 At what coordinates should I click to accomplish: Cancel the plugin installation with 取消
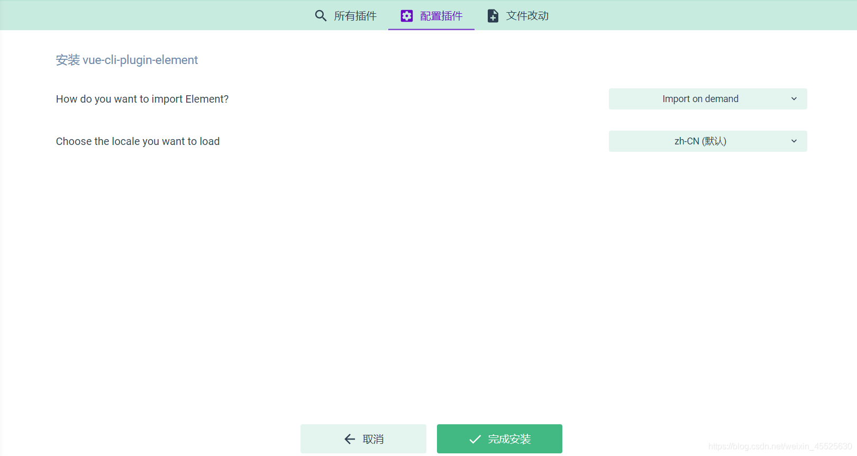point(363,439)
